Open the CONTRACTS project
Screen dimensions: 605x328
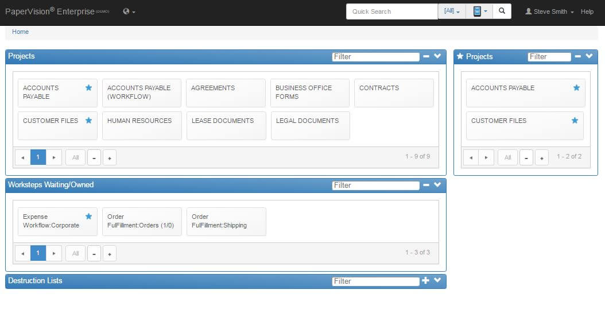[x=394, y=93]
